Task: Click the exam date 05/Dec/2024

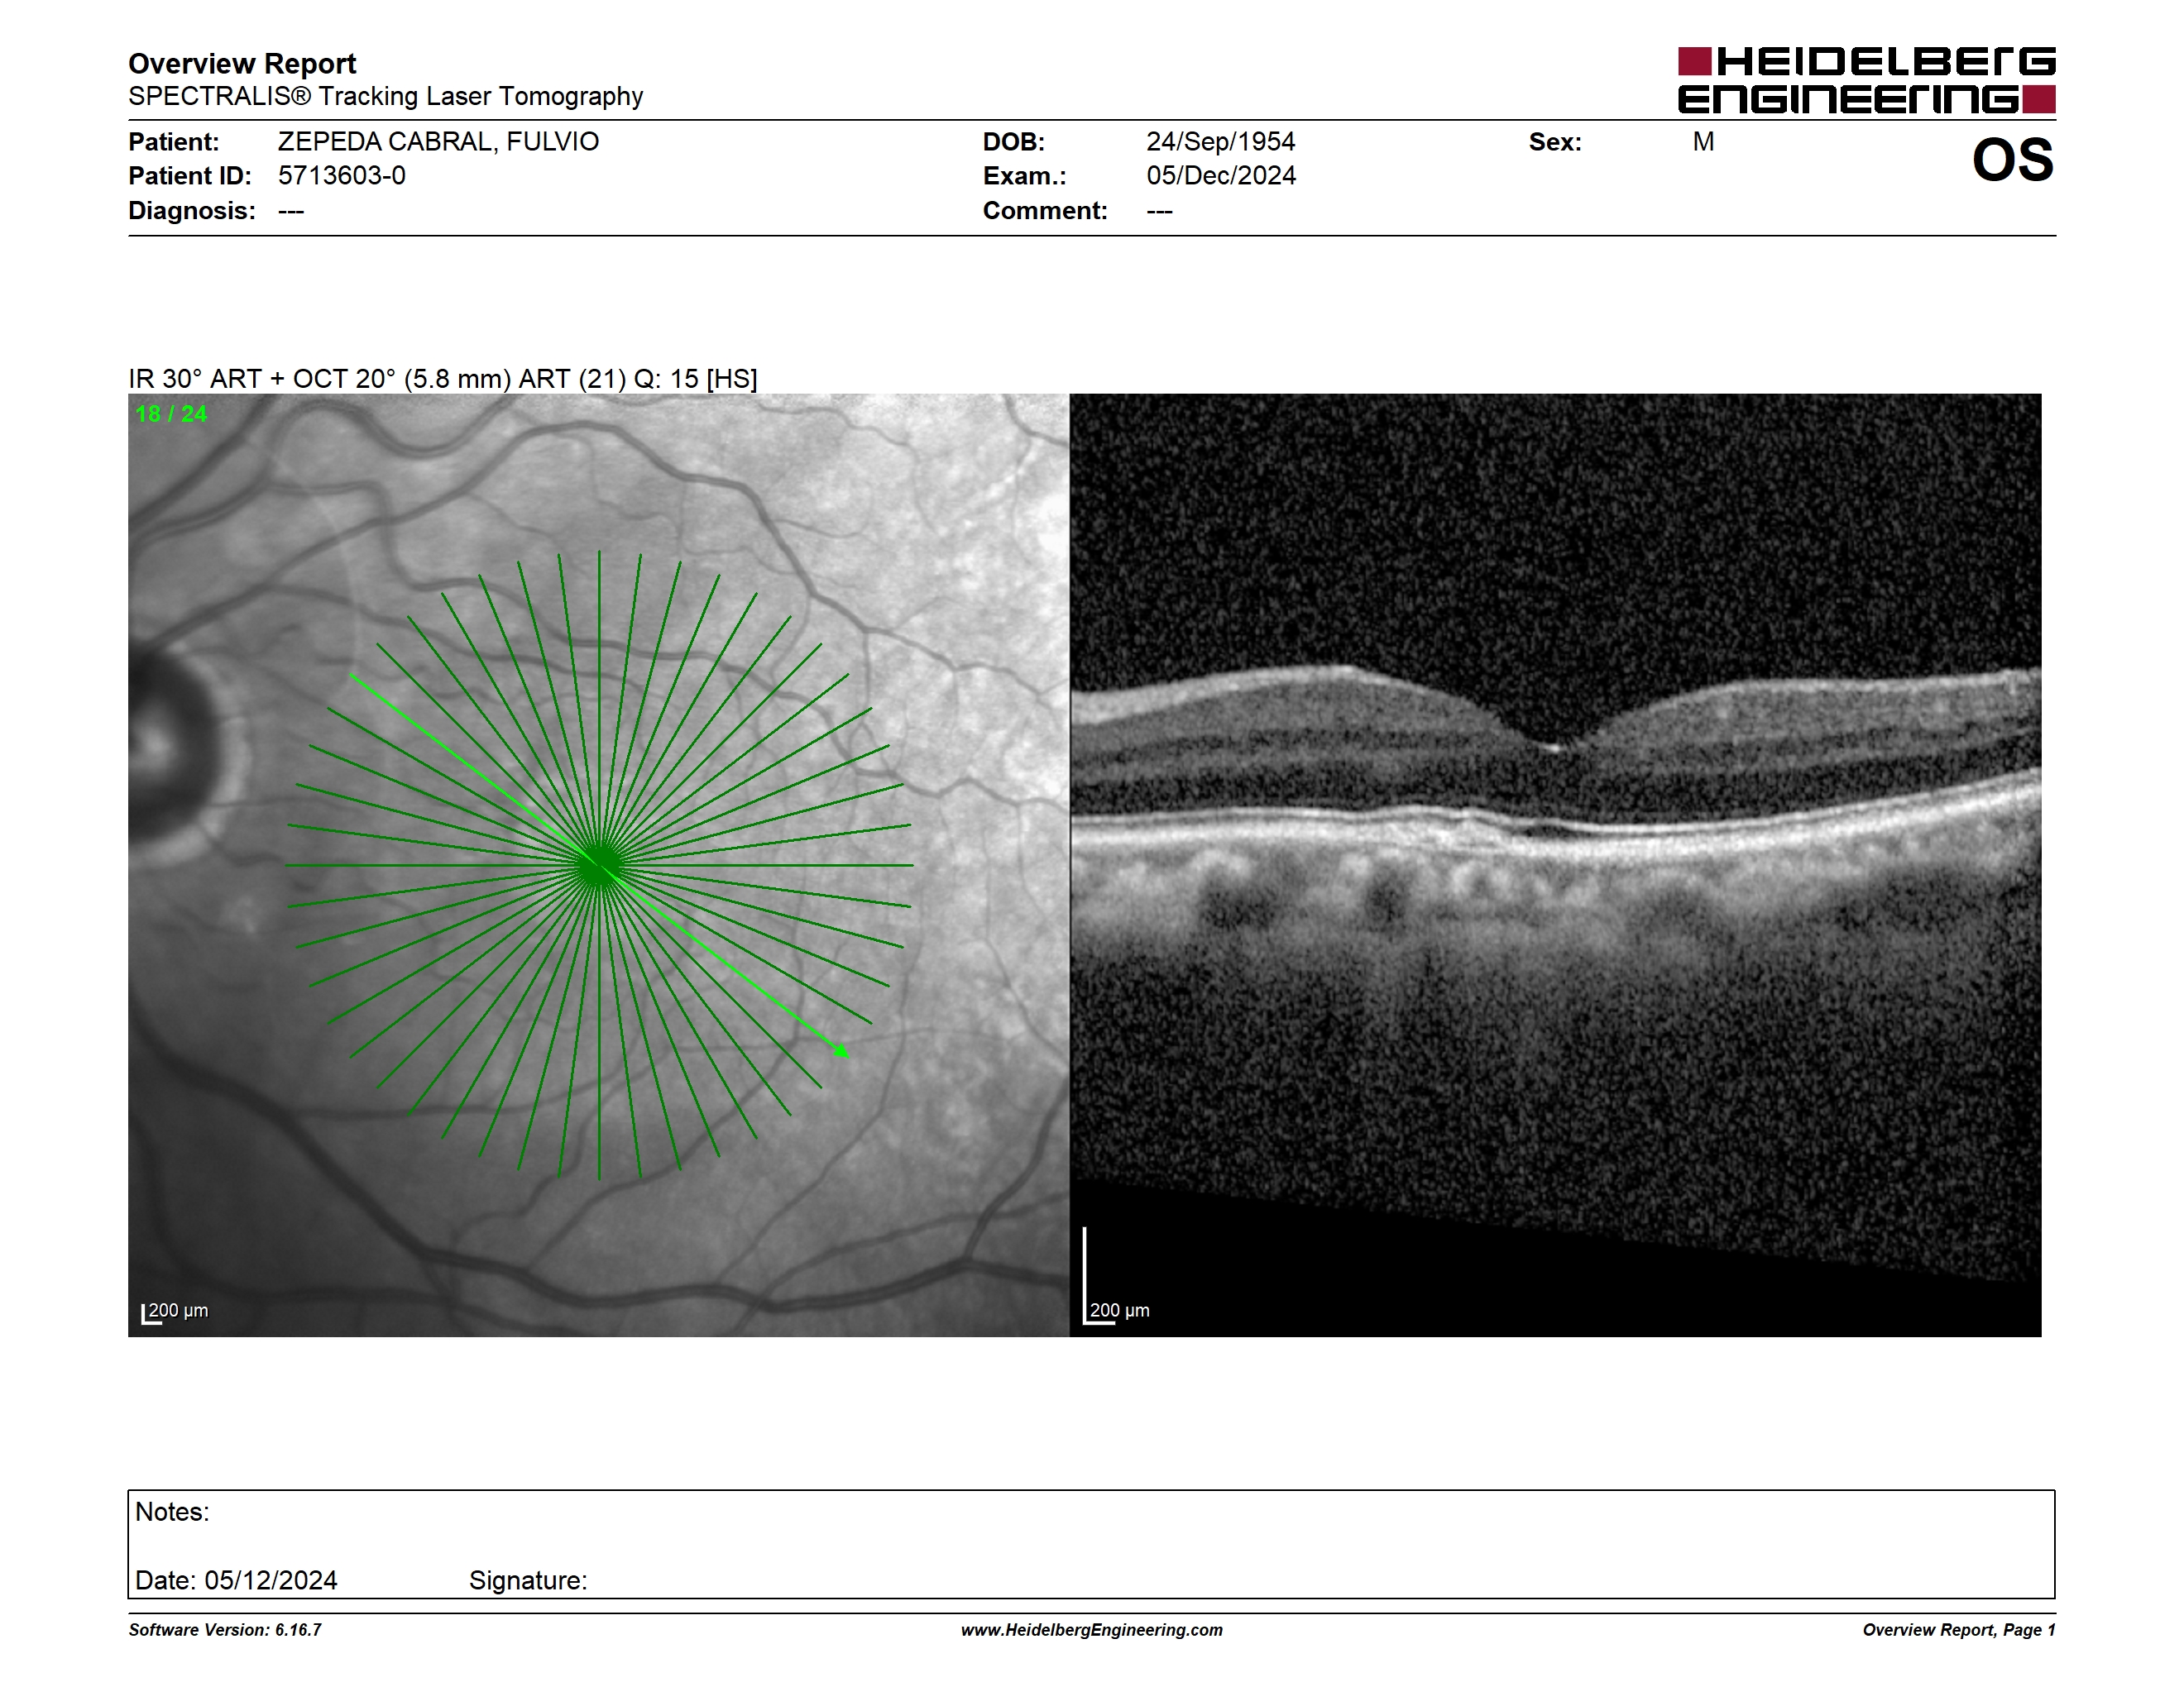Action: pyautogui.click(x=1220, y=176)
